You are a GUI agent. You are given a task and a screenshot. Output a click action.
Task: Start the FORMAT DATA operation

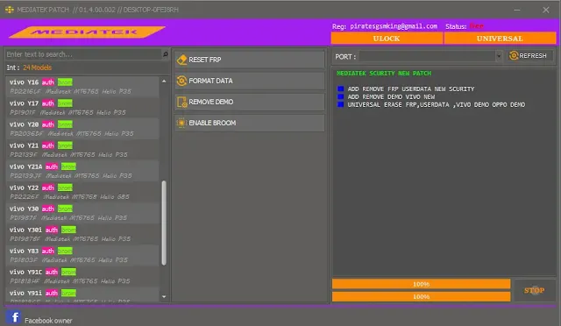pyautogui.click(x=250, y=81)
